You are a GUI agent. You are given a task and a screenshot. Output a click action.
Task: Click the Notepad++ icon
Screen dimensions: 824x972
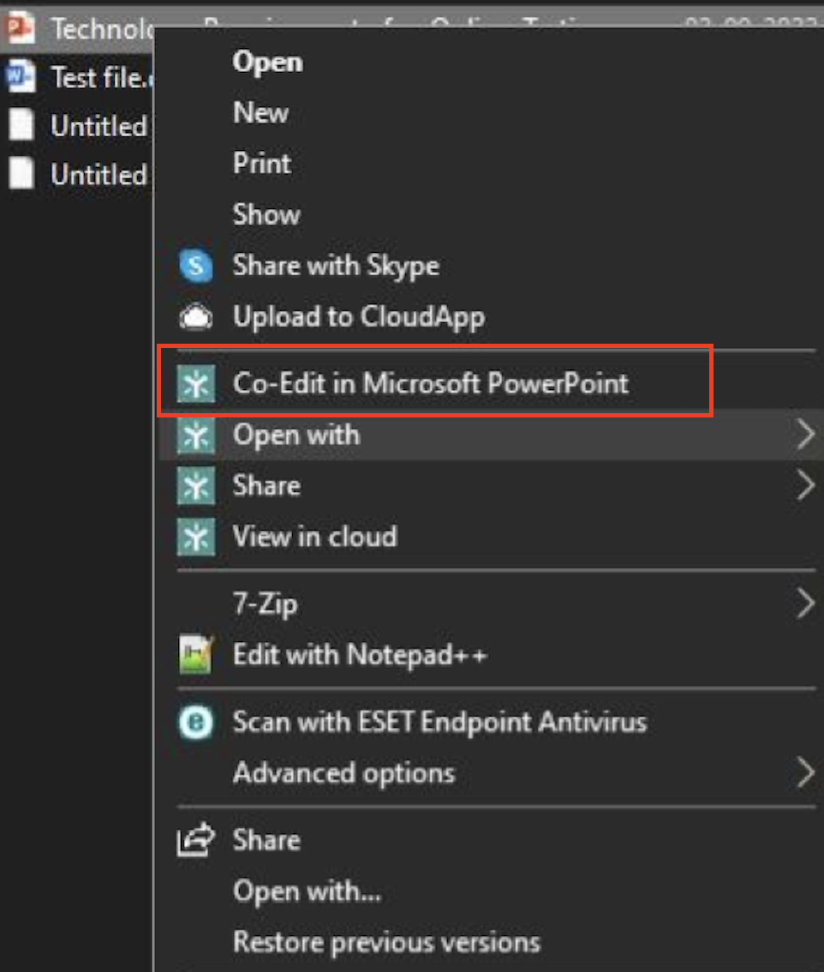(195, 656)
